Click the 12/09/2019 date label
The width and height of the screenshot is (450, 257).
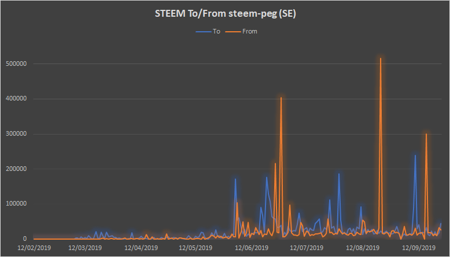(x=419, y=248)
